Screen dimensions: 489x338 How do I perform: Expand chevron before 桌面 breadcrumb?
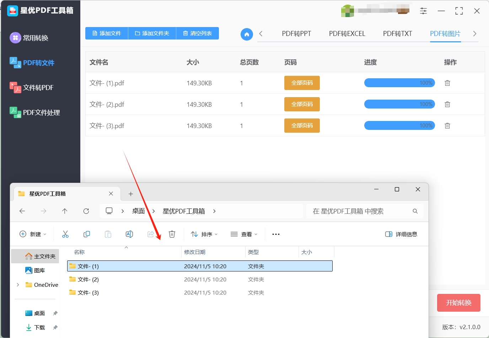coord(123,211)
